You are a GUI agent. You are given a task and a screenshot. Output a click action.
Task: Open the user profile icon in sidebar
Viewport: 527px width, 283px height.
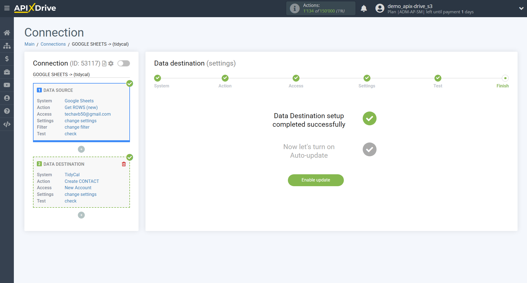(x=7, y=98)
